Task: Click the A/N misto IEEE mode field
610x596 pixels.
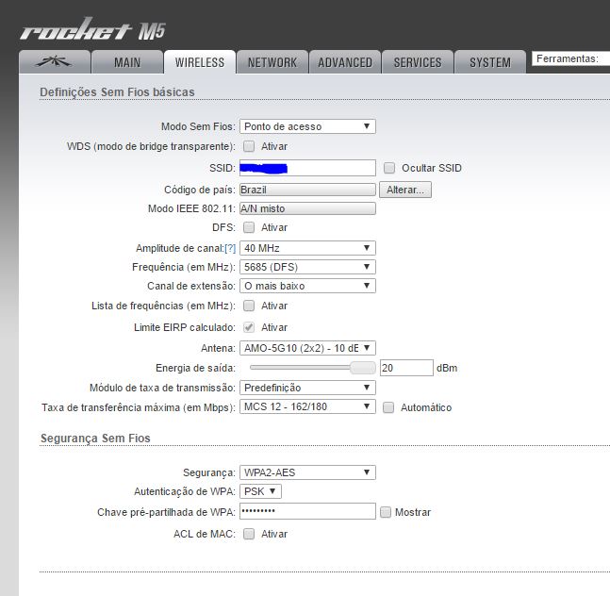Action: point(307,208)
